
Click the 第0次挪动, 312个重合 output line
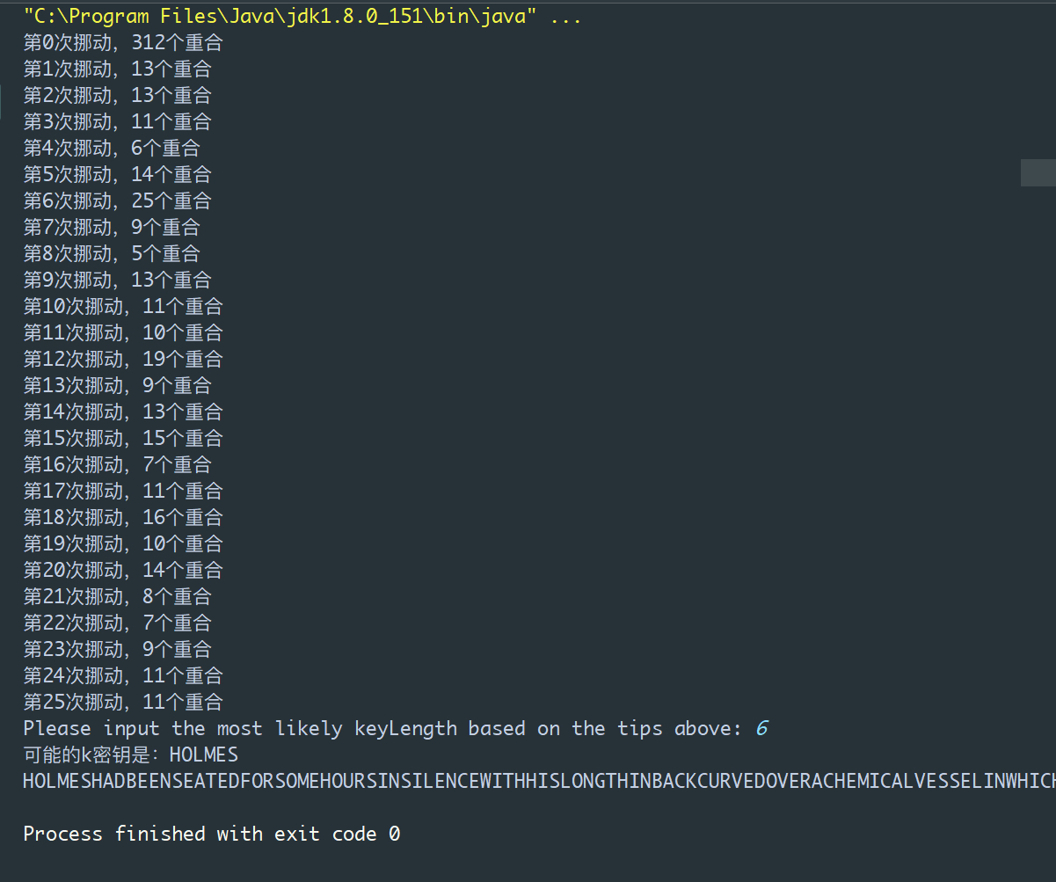[x=123, y=42]
